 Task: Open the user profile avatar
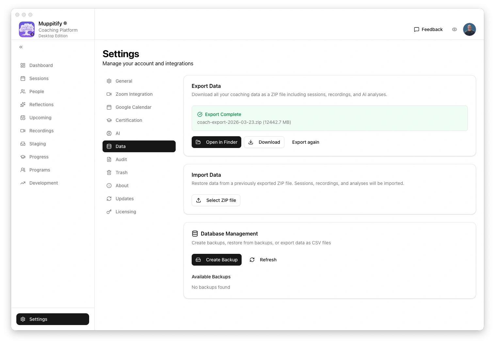click(x=469, y=29)
